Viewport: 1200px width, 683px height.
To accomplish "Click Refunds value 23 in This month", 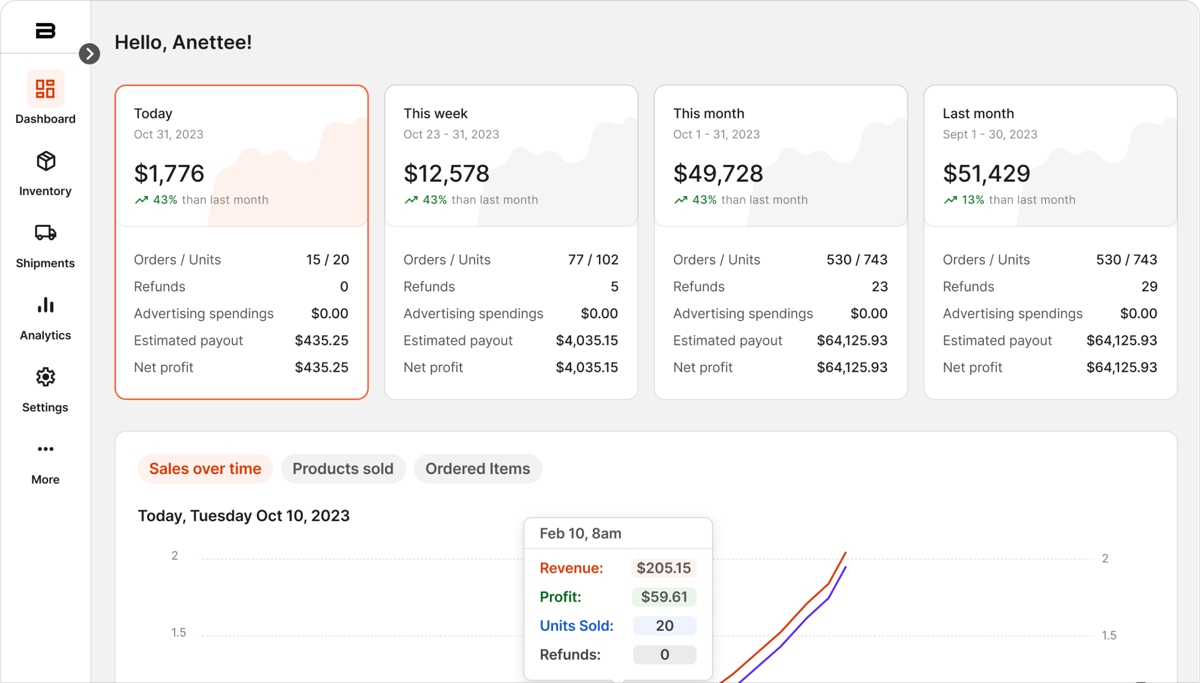I will pyautogui.click(x=880, y=286).
